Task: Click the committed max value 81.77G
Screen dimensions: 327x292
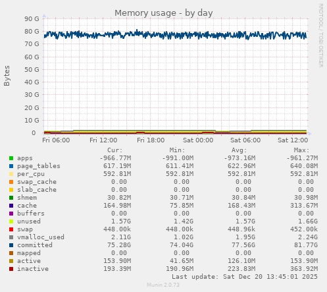Action: [x=306, y=245]
